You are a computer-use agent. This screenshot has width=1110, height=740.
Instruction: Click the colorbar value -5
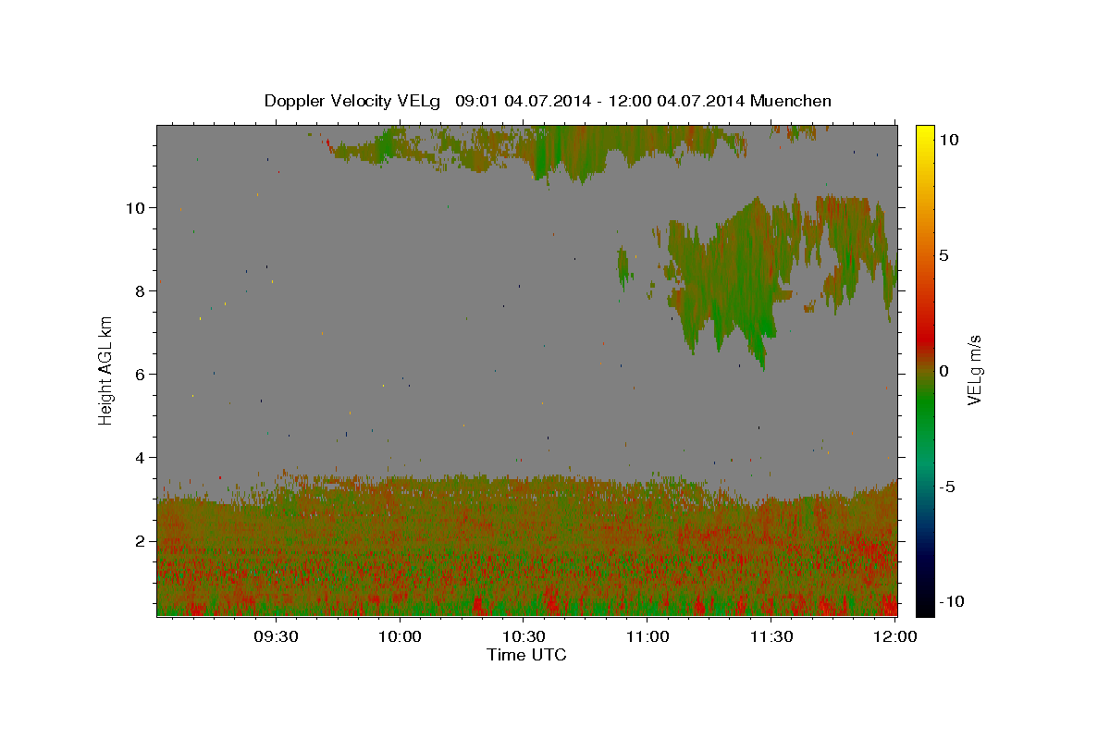tap(947, 487)
